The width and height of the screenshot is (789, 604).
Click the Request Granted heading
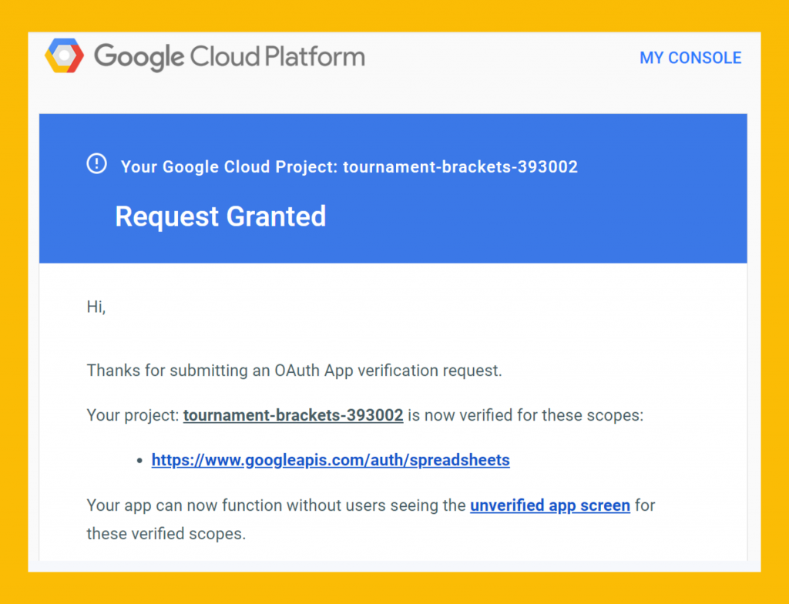220,216
